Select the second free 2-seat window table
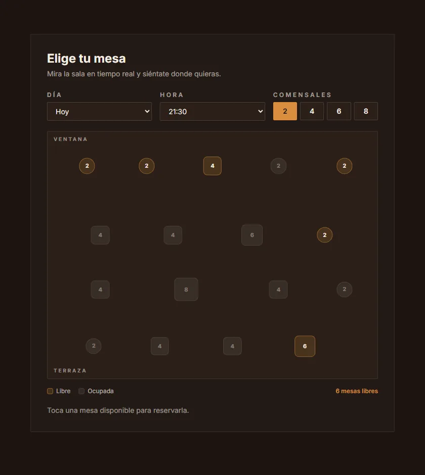Screen dimensions: 425x475 point(147,166)
